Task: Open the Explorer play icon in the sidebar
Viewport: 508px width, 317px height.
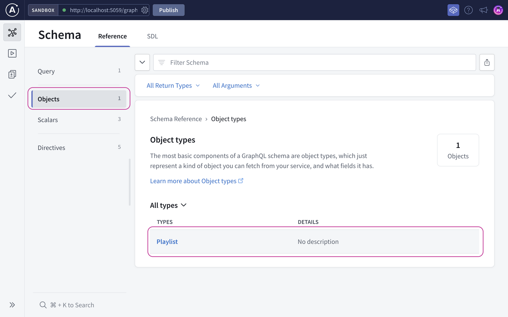Action: click(12, 53)
